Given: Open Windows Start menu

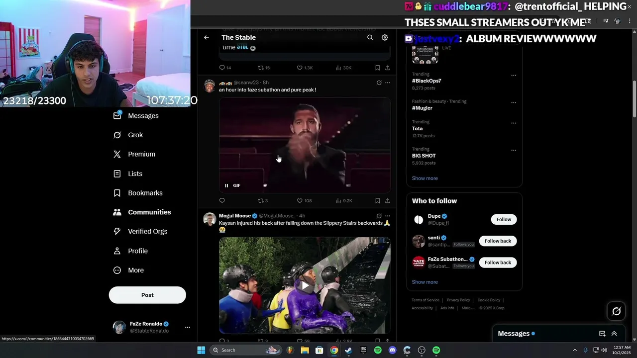Looking at the screenshot, I should tap(201, 350).
